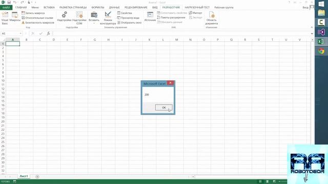
Task: Collapse the ribbon with the arrow
Action: click(x=312, y=27)
